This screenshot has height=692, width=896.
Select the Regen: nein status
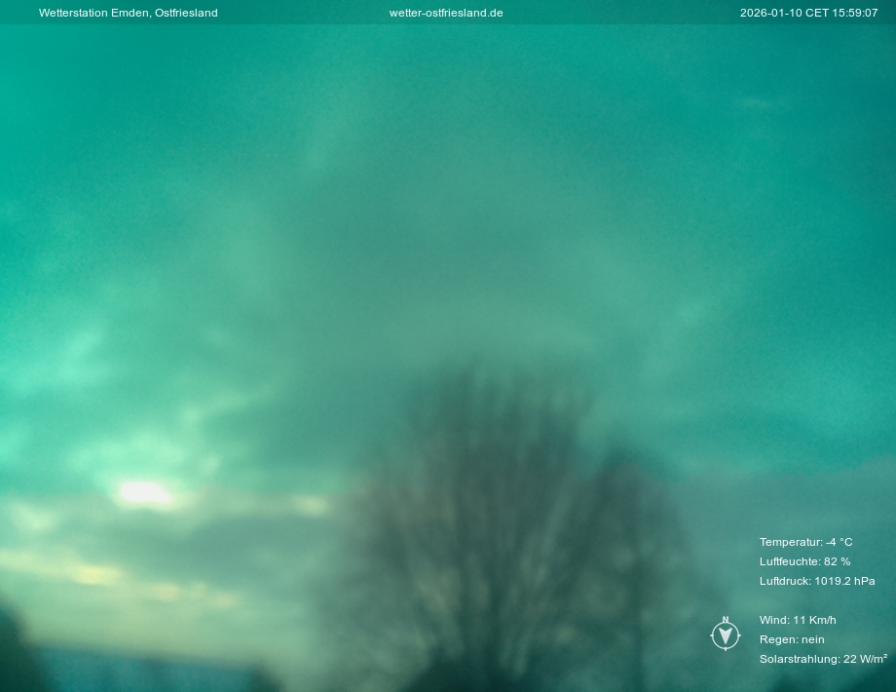point(792,639)
